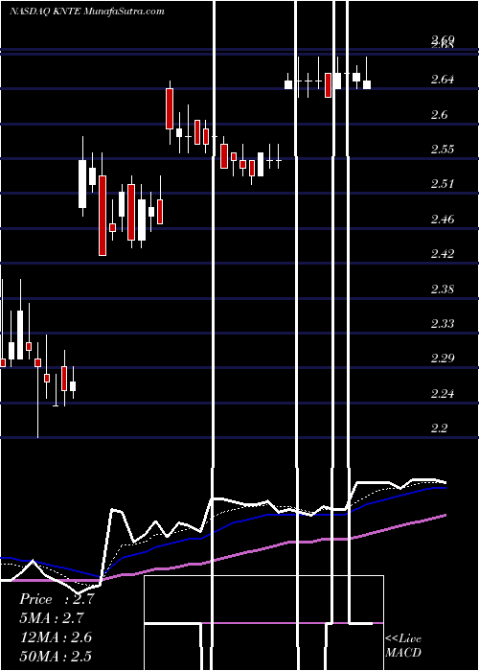The height and width of the screenshot is (671, 479).
Task: Click the 2.55 price axis label
Action: (x=443, y=149)
